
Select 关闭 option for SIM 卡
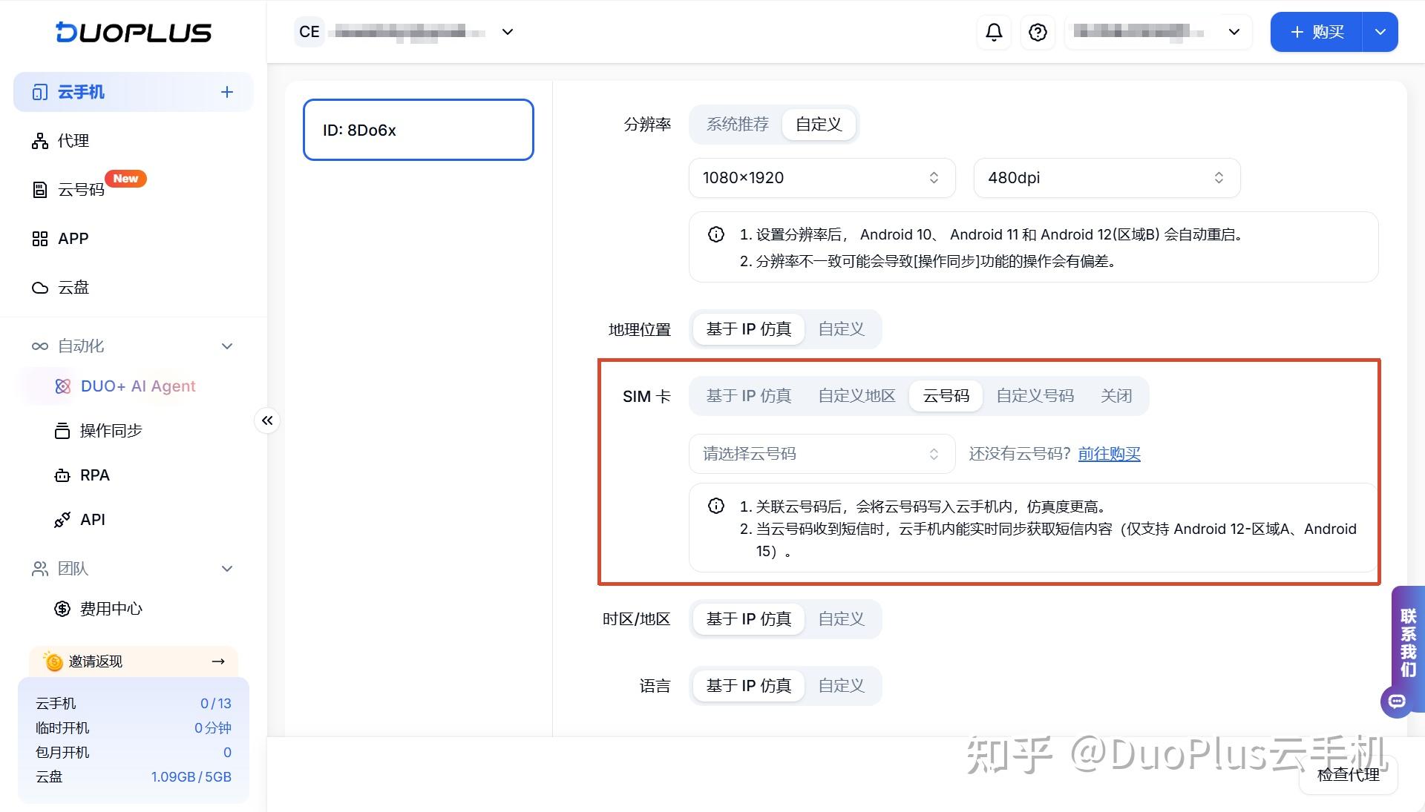1116,396
